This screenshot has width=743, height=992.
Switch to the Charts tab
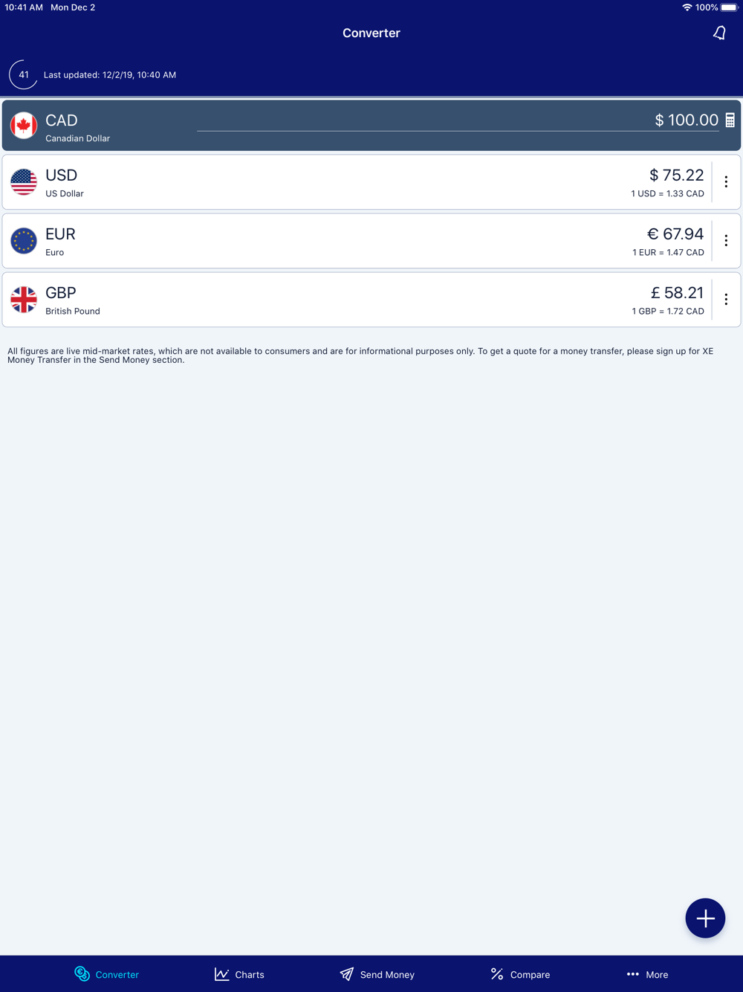(239, 974)
